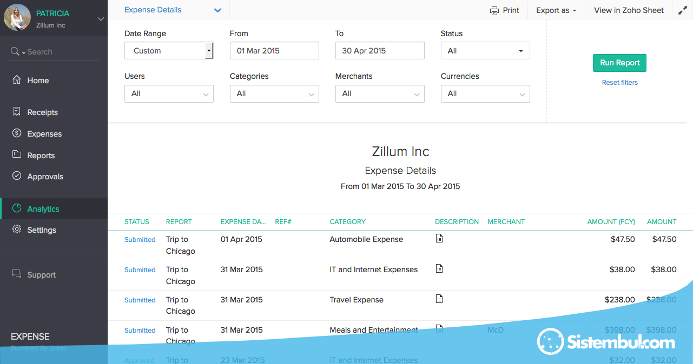The height and width of the screenshot is (364, 693).
Task: Open the Users filter dropdown
Action: [x=169, y=93]
